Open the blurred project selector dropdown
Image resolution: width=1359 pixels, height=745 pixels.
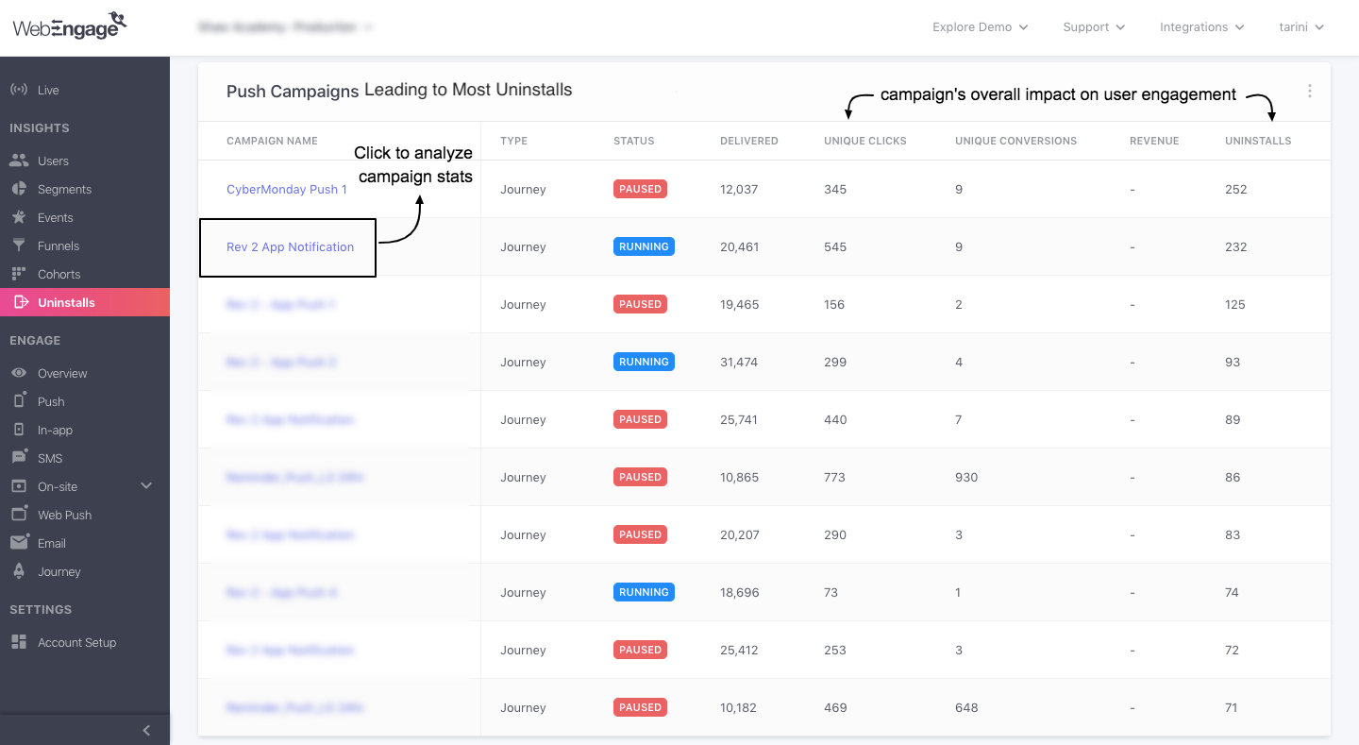[285, 27]
